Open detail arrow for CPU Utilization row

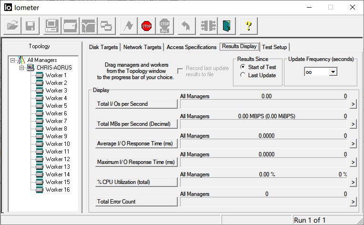353,182
